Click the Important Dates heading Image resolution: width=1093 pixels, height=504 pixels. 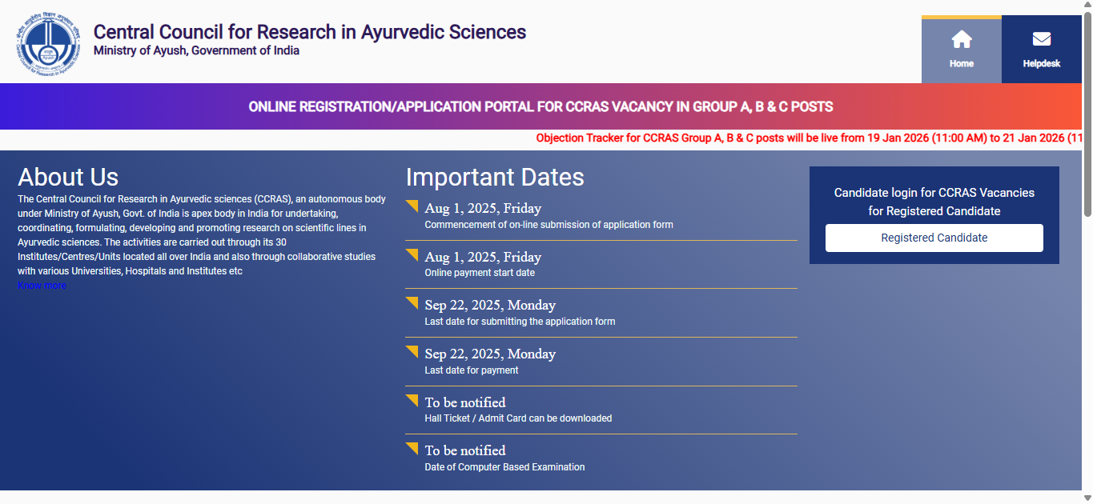pyautogui.click(x=495, y=177)
